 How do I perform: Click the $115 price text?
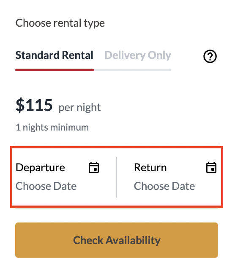pyautogui.click(x=34, y=105)
